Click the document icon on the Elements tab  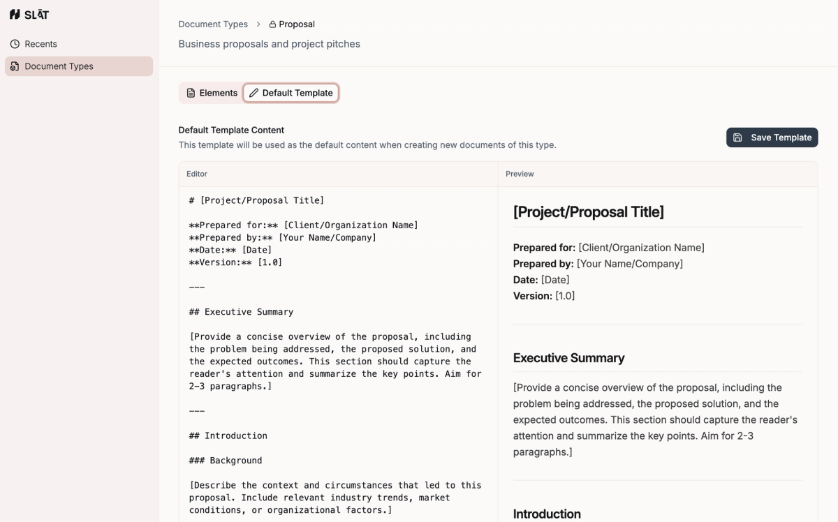coord(191,92)
